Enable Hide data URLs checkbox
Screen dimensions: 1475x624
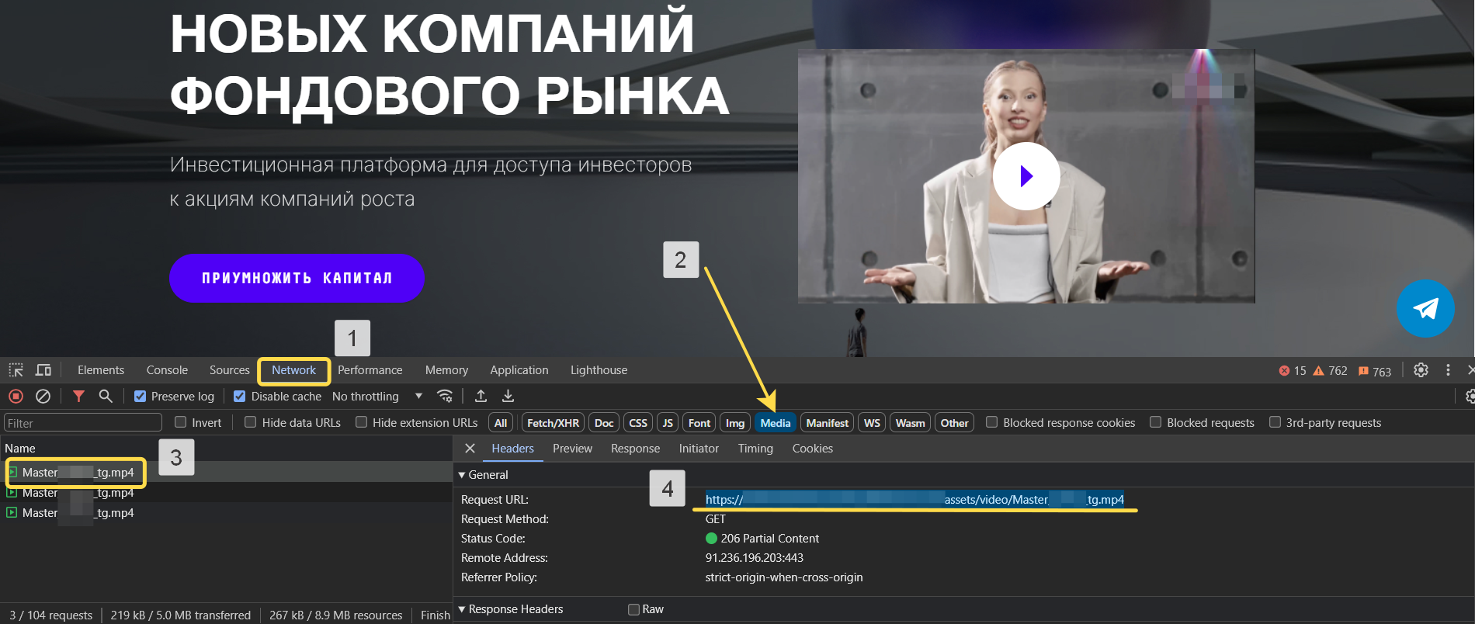[250, 422]
